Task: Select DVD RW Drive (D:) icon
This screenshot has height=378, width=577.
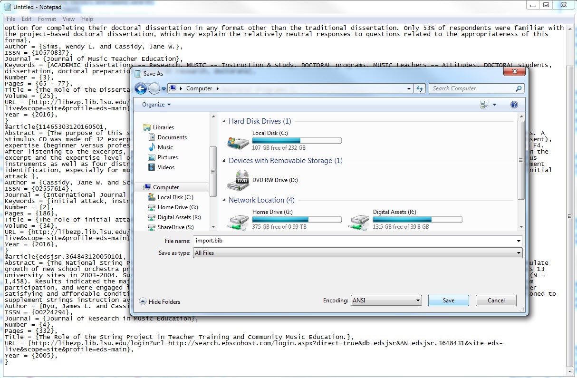Action: pos(238,180)
